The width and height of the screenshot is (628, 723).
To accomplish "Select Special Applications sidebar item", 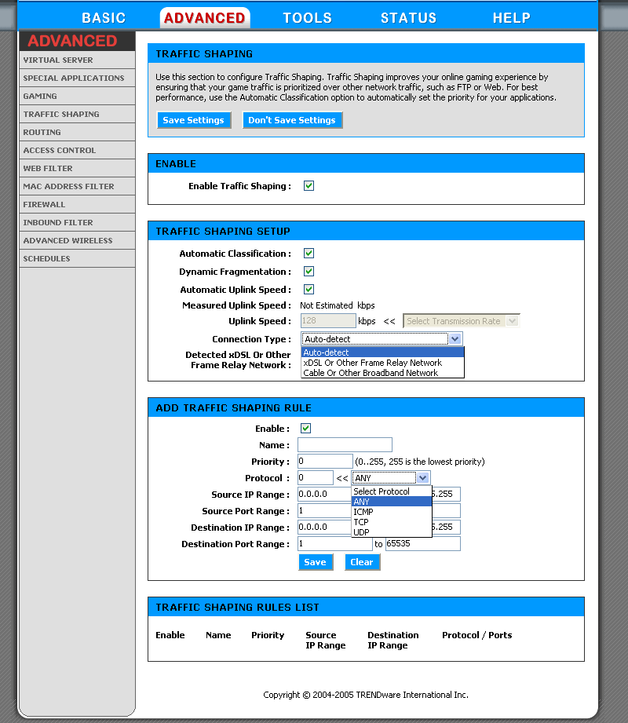I will (x=77, y=78).
